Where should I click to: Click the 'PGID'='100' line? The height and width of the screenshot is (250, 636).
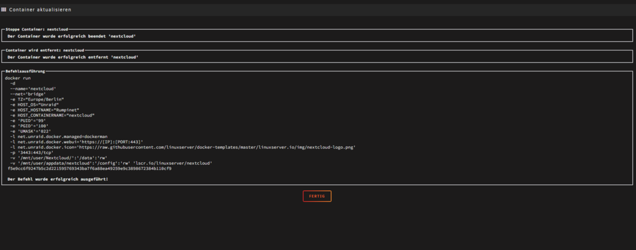click(29, 126)
